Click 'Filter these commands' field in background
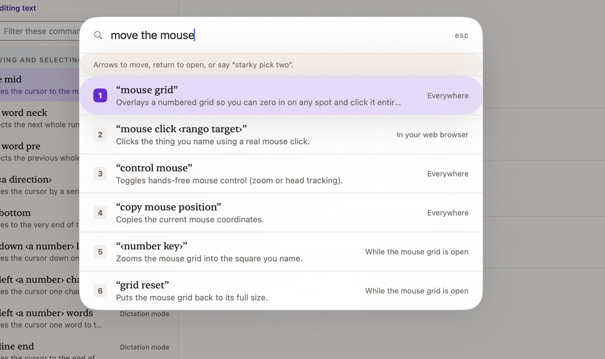The height and width of the screenshot is (359, 605). click(x=40, y=31)
